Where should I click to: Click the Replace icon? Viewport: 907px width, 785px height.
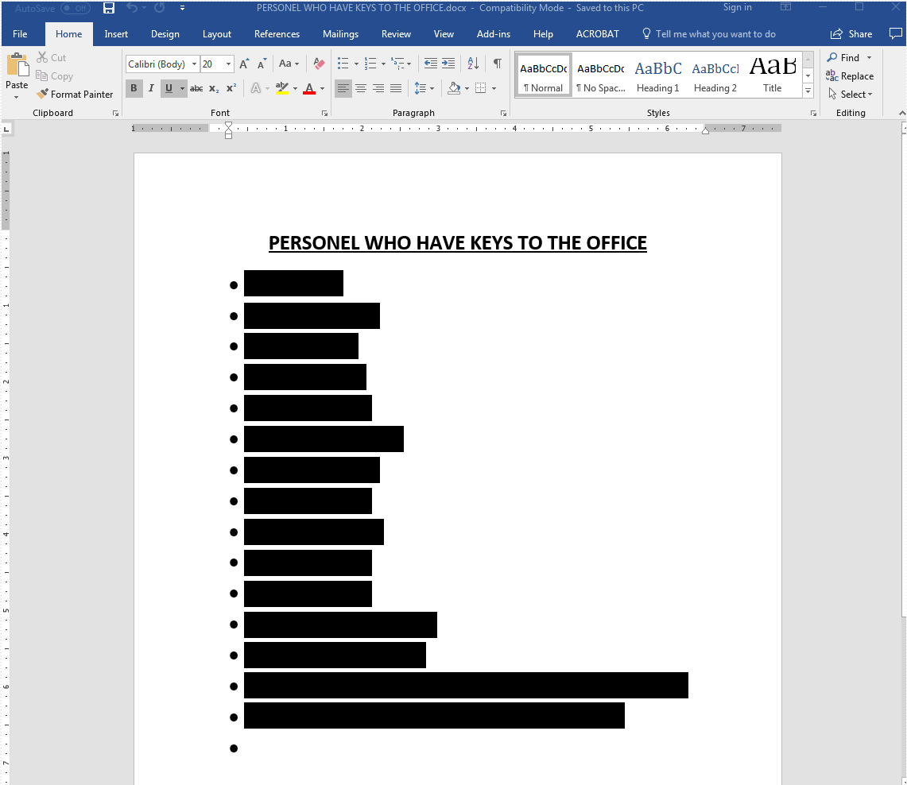point(831,76)
